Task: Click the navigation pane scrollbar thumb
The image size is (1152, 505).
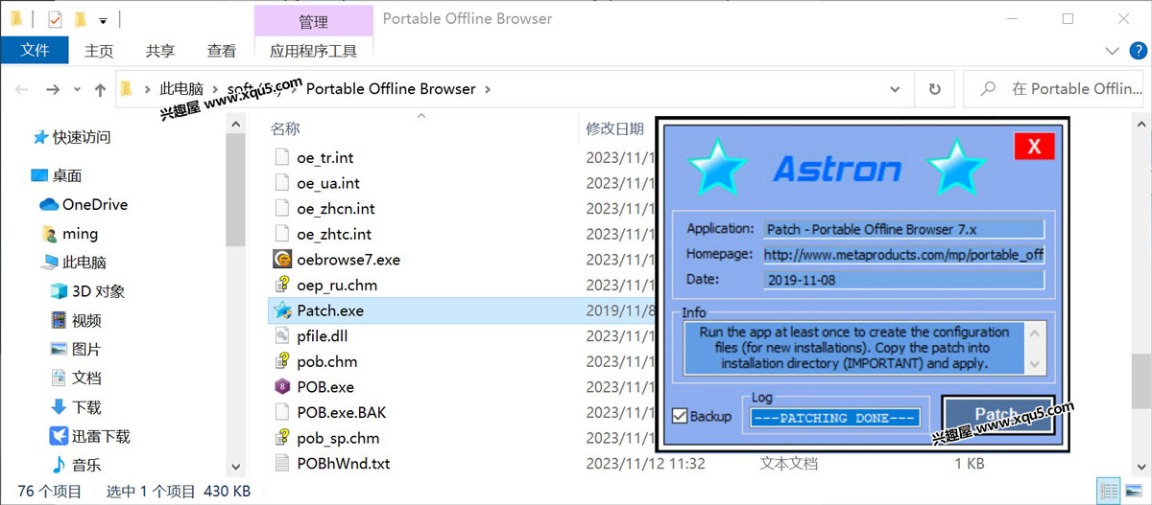Action: coord(235,191)
